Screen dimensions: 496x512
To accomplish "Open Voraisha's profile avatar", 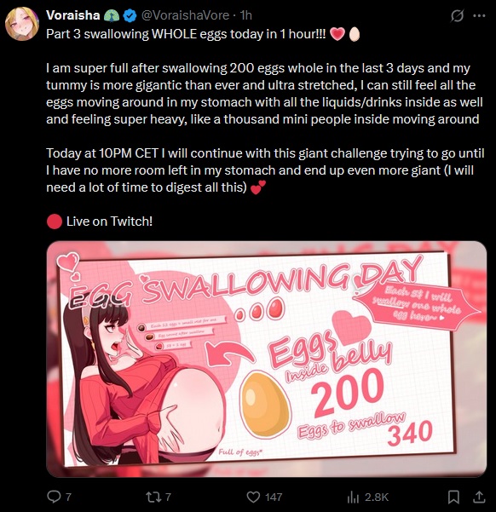I will [x=21, y=24].
